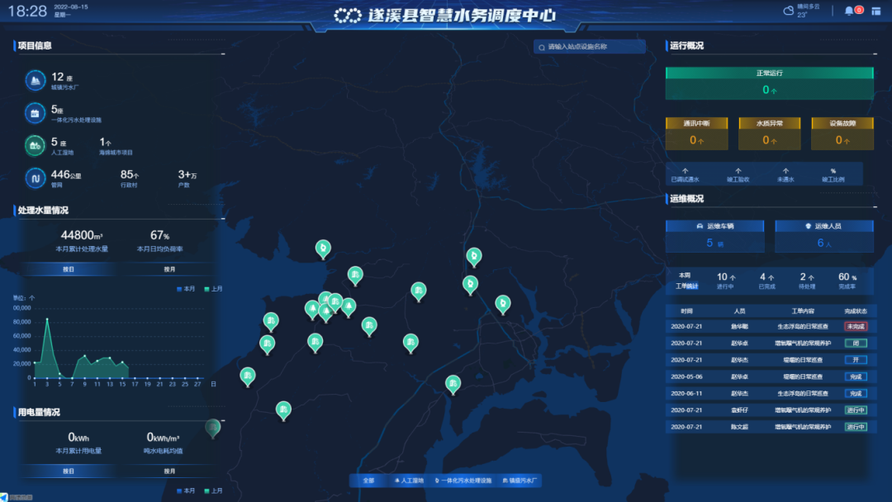Image resolution: width=892 pixels, height=502 pixels.
Task: Click the weather cloud icon showing 23°
Action: coord(790,10)
